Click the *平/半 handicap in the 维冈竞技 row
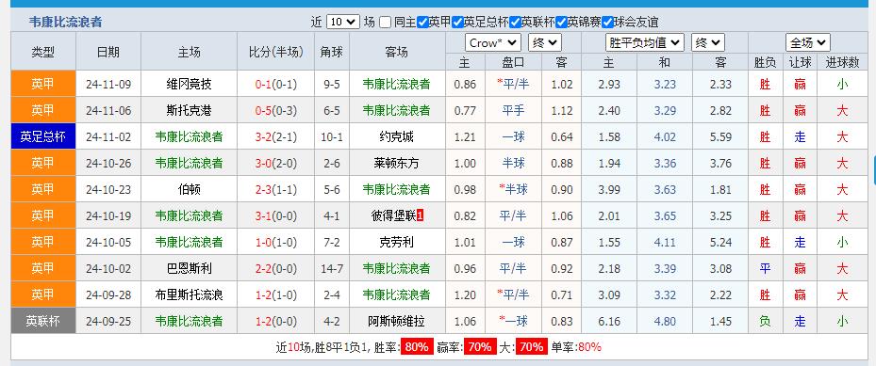This screenshot has height=366, width=876. point(513,84)
